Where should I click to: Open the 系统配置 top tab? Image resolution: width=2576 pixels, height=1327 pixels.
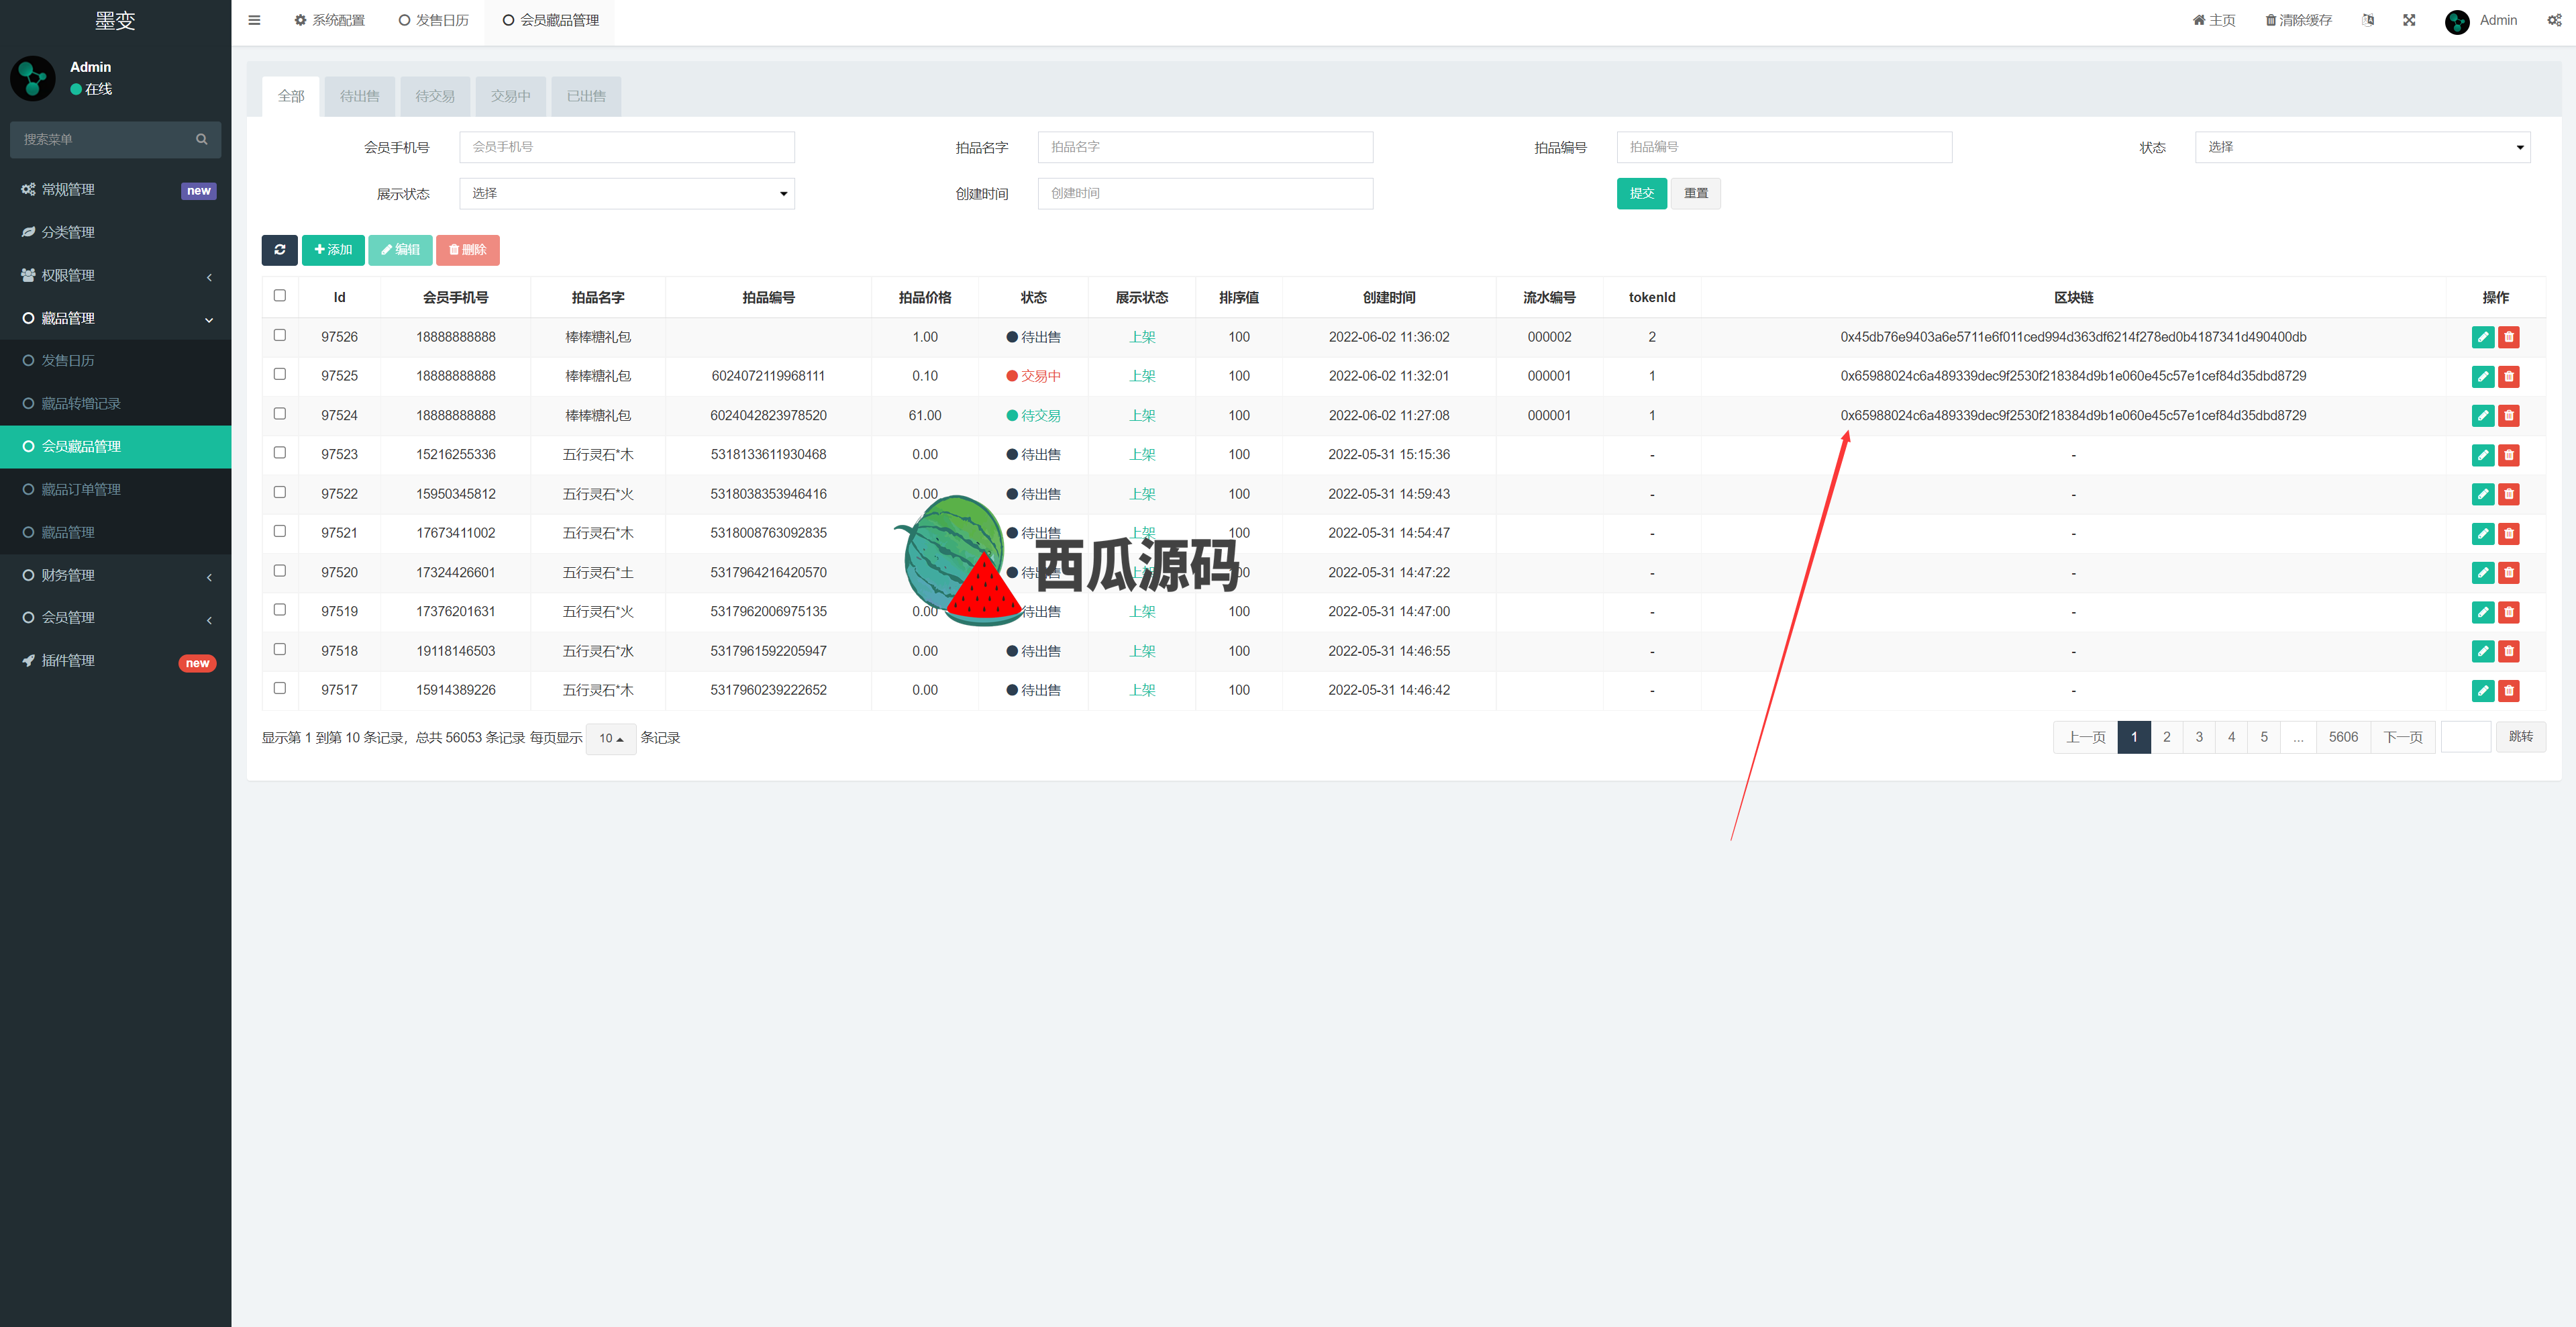click(329, 20)
